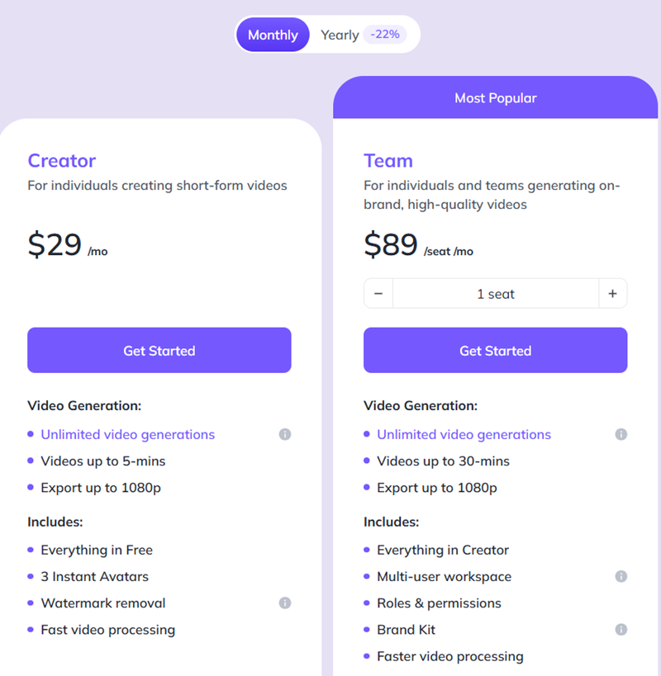Click the $29 per month price
Viewport: 661px width, 676px height.
click(55, 245)
